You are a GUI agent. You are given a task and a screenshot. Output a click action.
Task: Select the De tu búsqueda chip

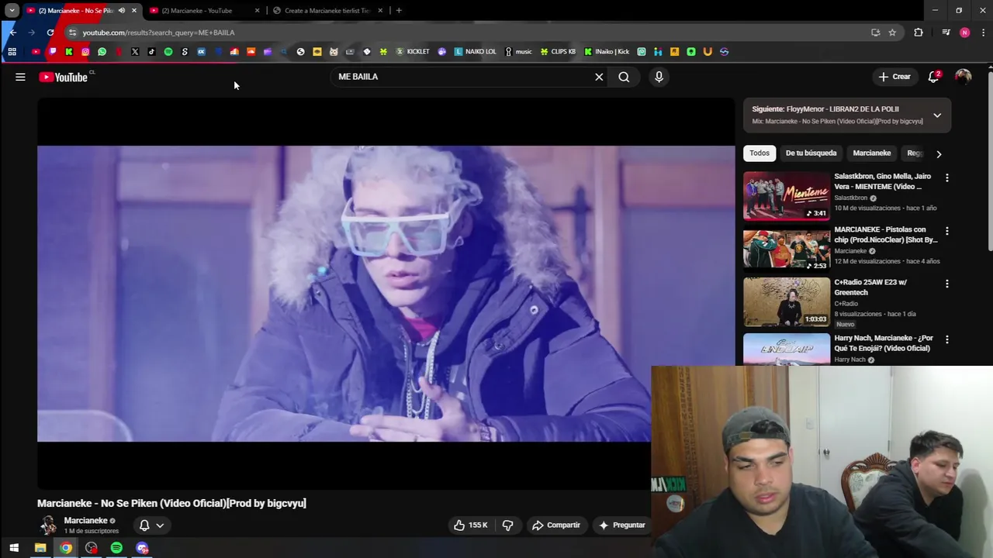(811, 153)
